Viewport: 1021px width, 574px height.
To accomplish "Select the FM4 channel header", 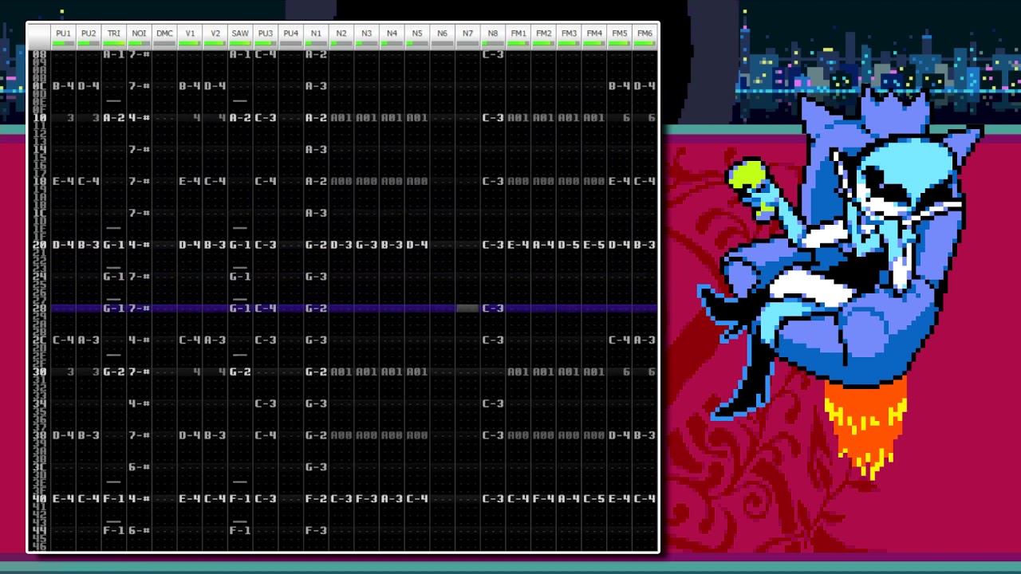I will [594, 37].
